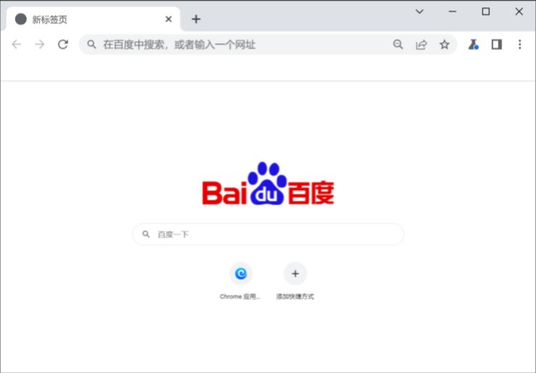Click the Chrome 应用 shortcut label
Image resolution: width=536 pixels, height=373 pixels.
point(240,297)
